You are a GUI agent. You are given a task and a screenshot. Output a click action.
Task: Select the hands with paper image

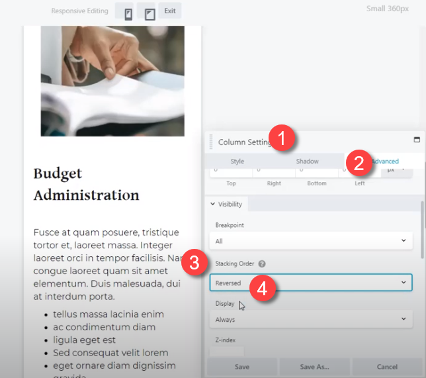pos(112,81)
